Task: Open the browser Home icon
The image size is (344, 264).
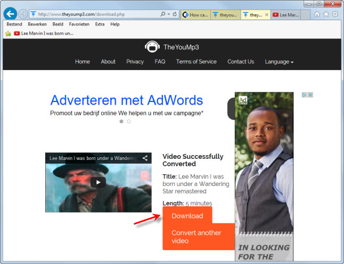Action: coord(317,14)
